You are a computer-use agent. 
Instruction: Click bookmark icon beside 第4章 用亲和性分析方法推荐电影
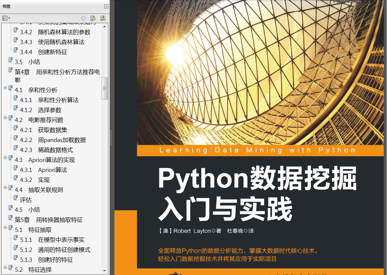10,70
